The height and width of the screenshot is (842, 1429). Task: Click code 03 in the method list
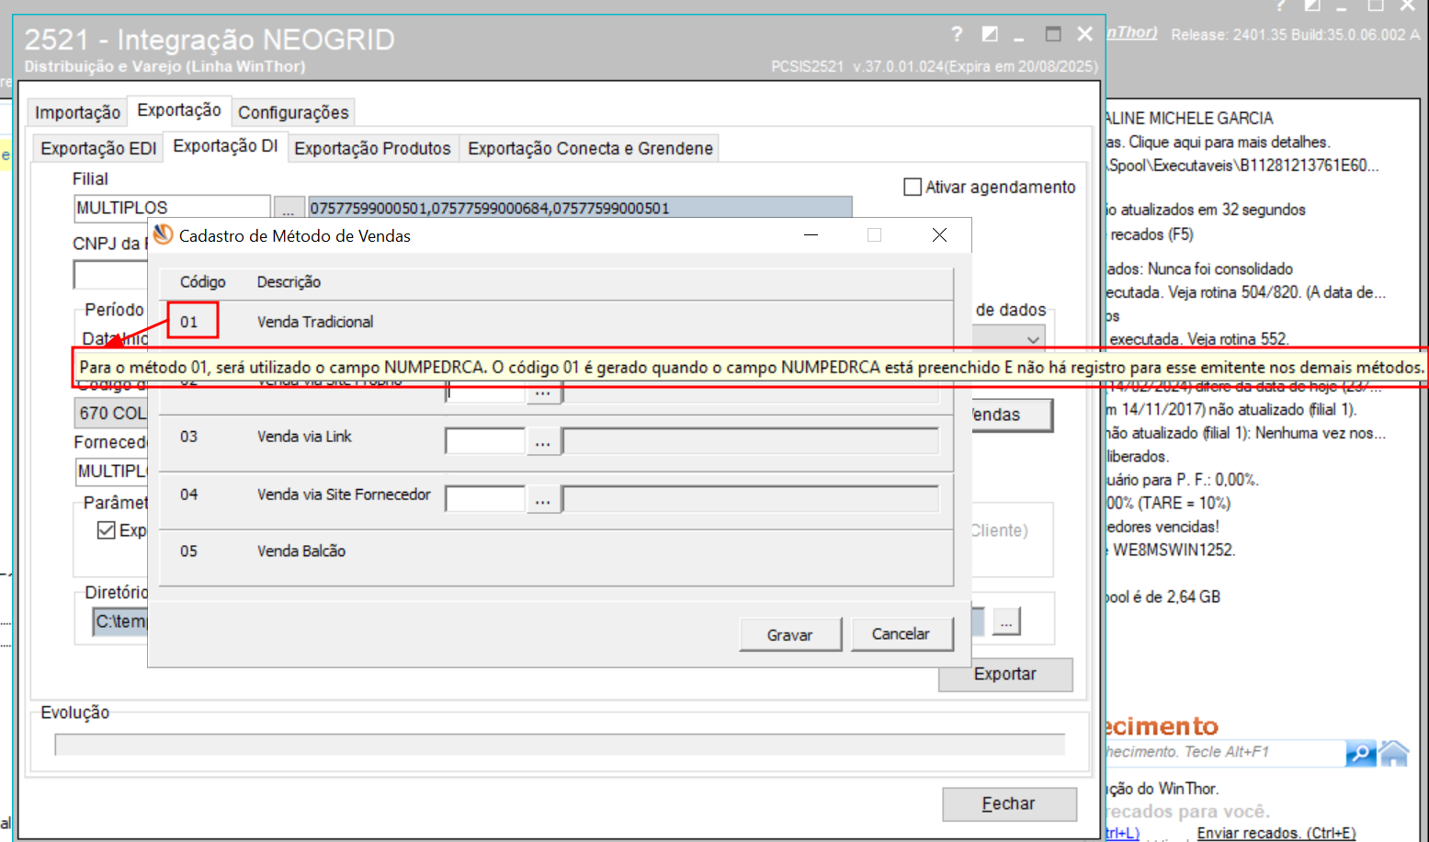(188, 437)
